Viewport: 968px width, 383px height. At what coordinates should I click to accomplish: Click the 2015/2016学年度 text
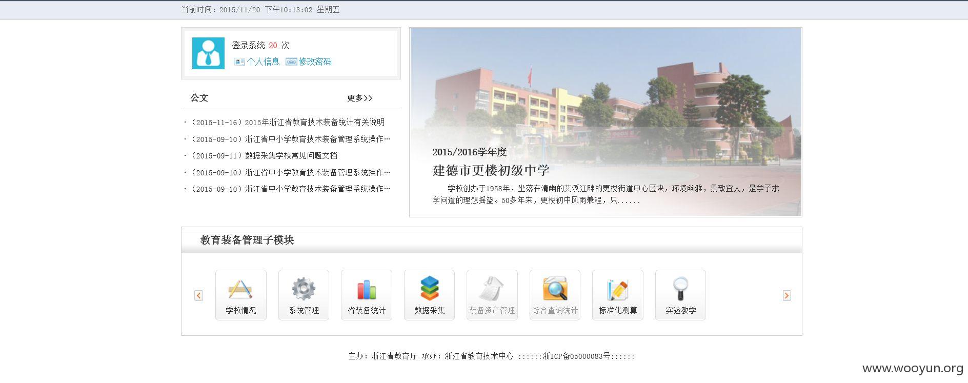click(469, 152)
